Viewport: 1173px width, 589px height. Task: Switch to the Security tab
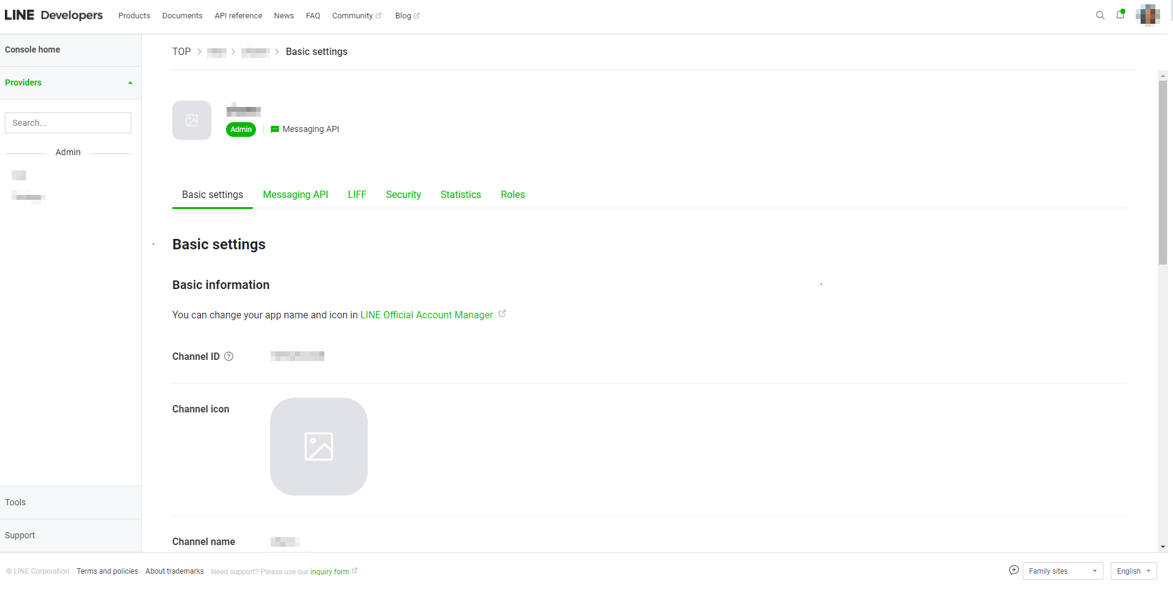(x=403, y=194)
